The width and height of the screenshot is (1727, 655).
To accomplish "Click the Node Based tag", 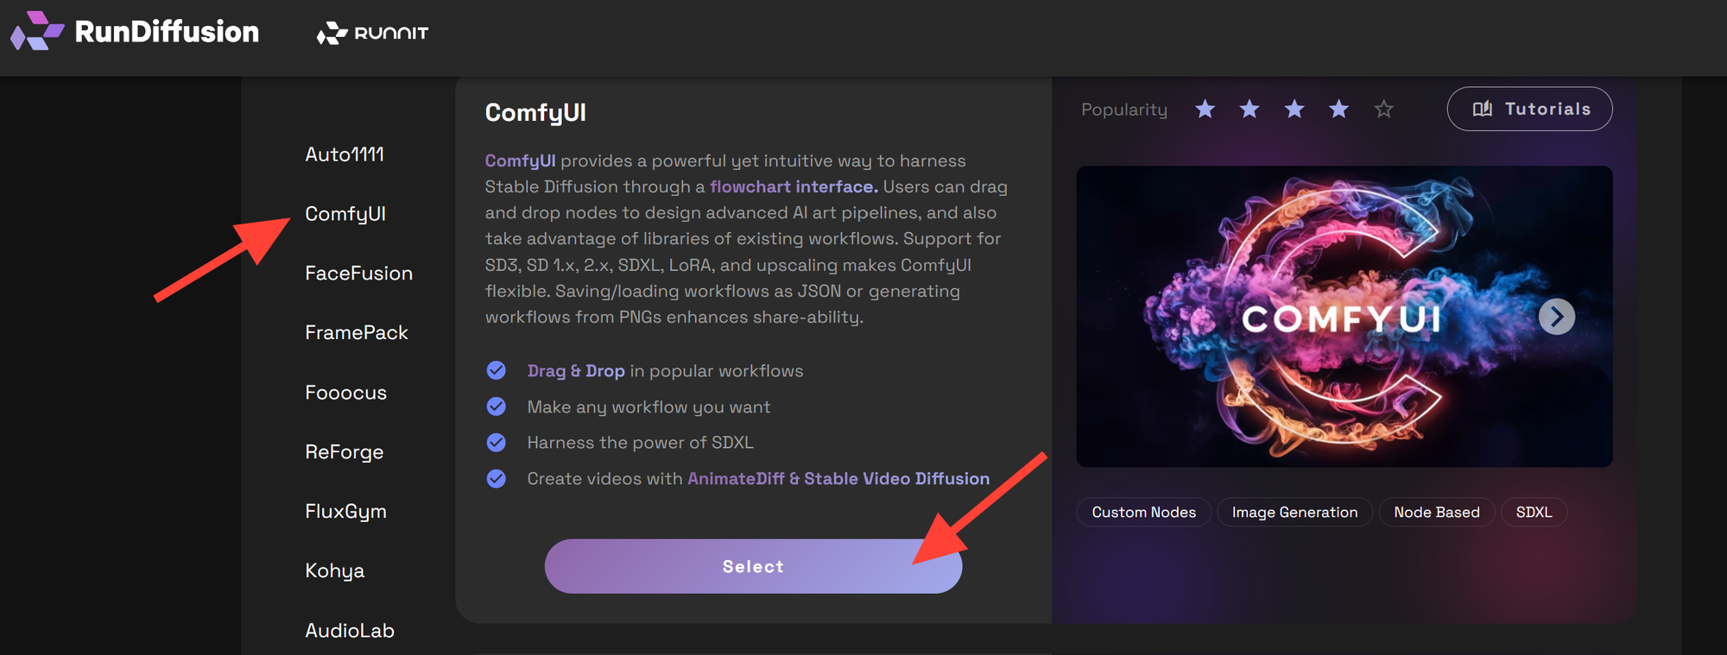I will tap(1436, 512).
